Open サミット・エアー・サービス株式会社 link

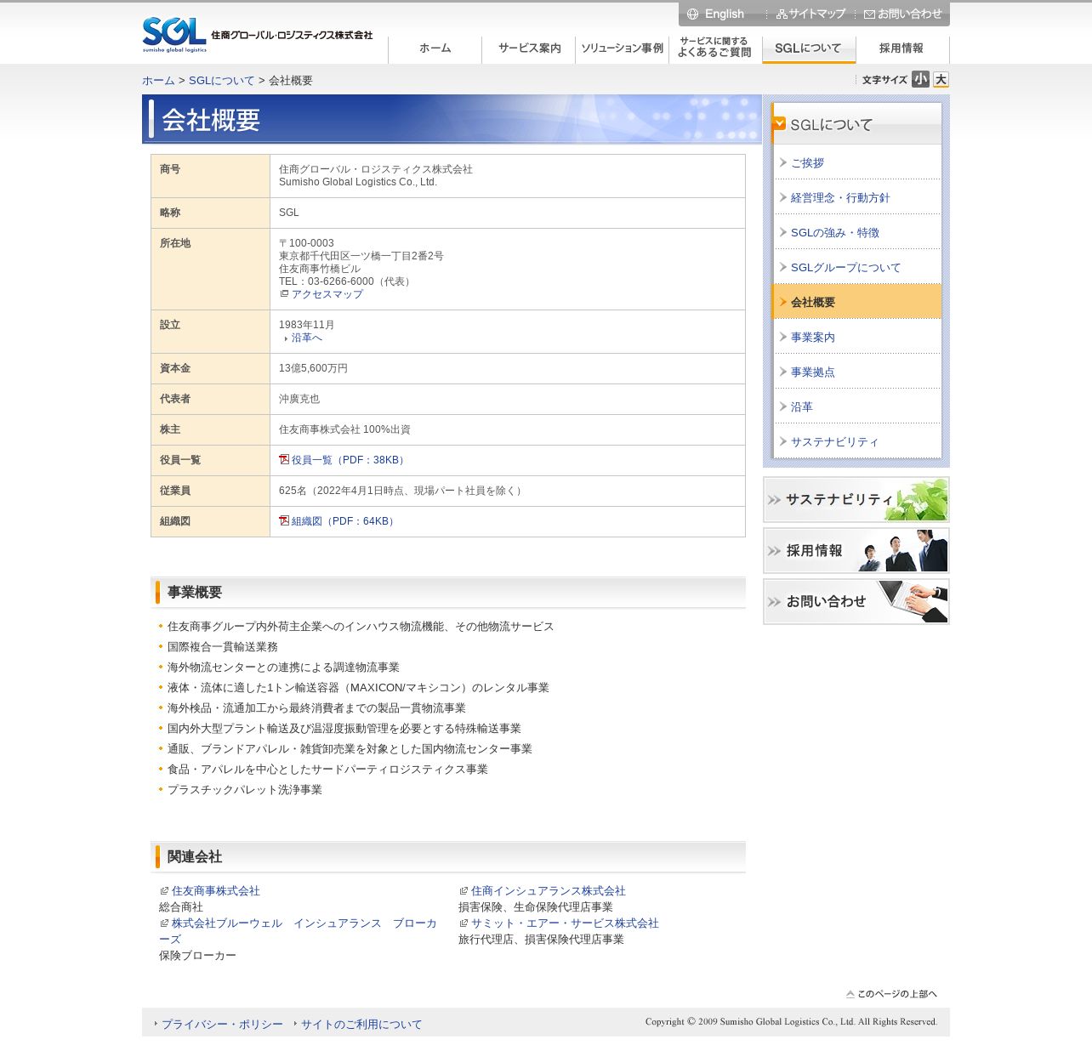point(565,923)
